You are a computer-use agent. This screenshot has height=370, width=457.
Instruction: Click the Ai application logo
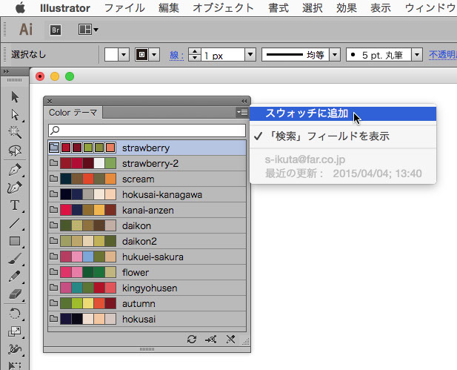click(x=26, y=30)
